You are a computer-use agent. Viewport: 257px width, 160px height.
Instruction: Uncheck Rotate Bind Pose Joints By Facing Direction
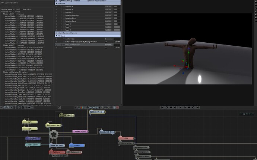(106, 42)
